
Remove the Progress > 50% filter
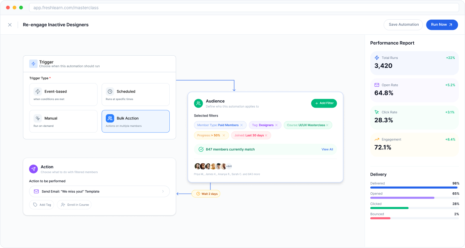[x=223, y=135]
